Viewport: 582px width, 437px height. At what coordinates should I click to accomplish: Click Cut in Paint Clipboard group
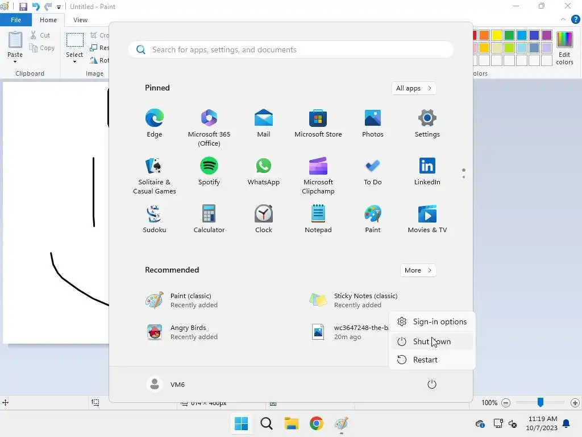[40, 35]
